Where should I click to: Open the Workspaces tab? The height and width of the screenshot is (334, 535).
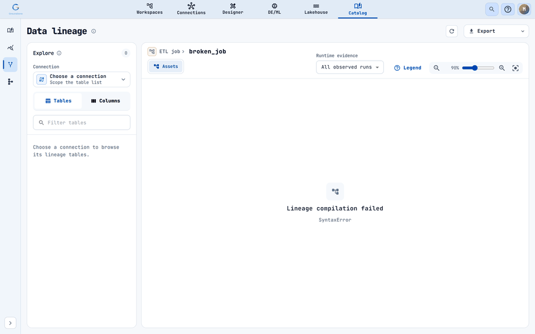click(x=149, y=9)
